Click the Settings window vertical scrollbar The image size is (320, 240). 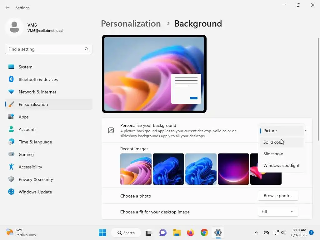click(x=318, y=89)
